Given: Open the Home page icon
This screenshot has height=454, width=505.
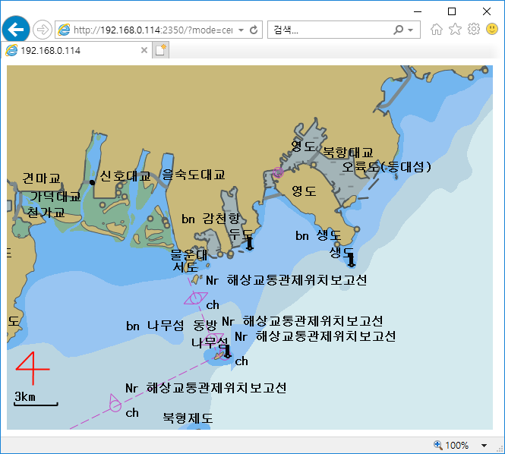Looking at the screenshot, I should pos(437,30).
